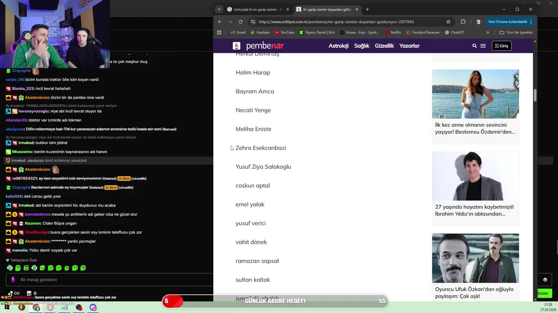Click the name Halim Harap
This screenshot has height=313, width=558.
[253, 73]
